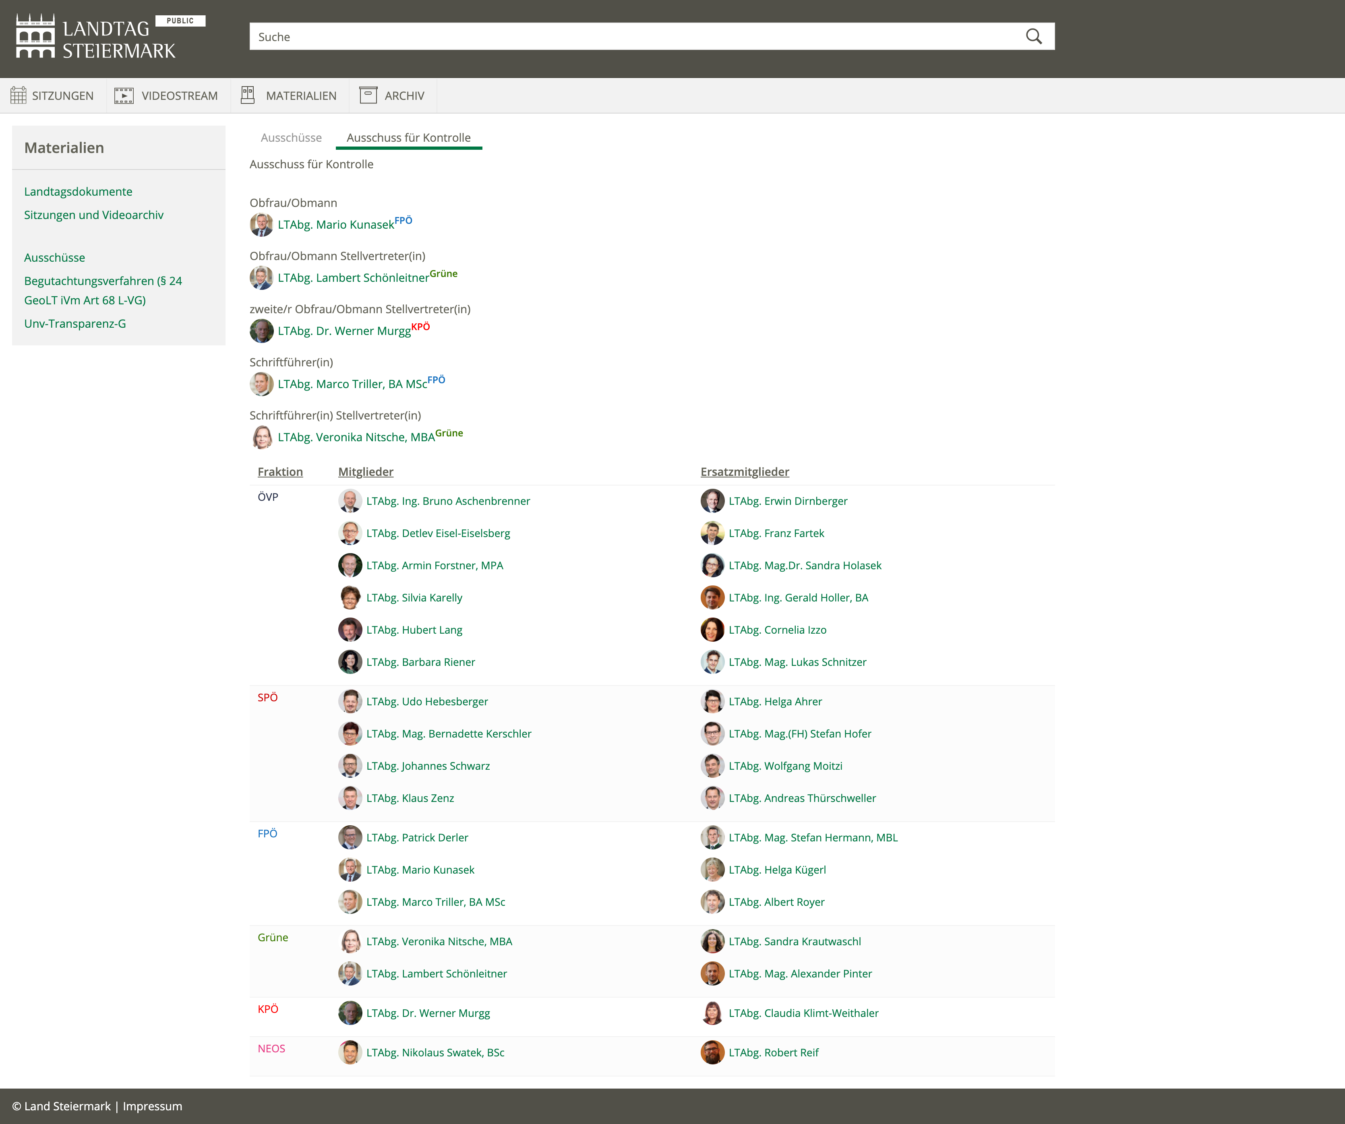
Task: Click Veronika Nitsche's Schriftführer-deputy portrait
Action: [261, 438]
